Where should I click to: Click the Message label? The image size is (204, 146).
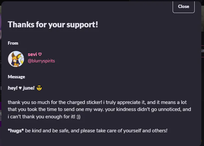point(16,77)
